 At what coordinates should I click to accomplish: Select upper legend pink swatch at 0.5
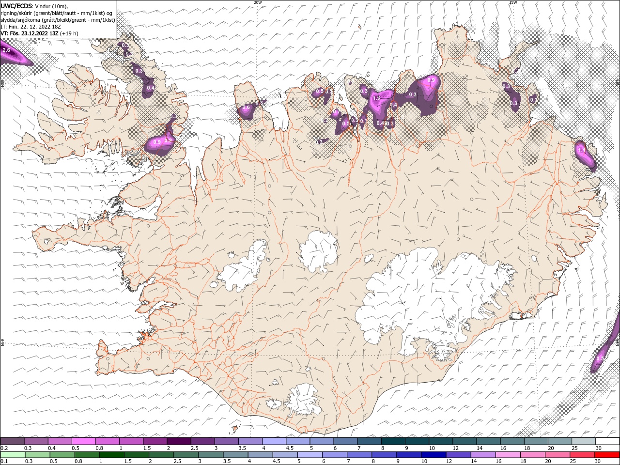[83, 441]
